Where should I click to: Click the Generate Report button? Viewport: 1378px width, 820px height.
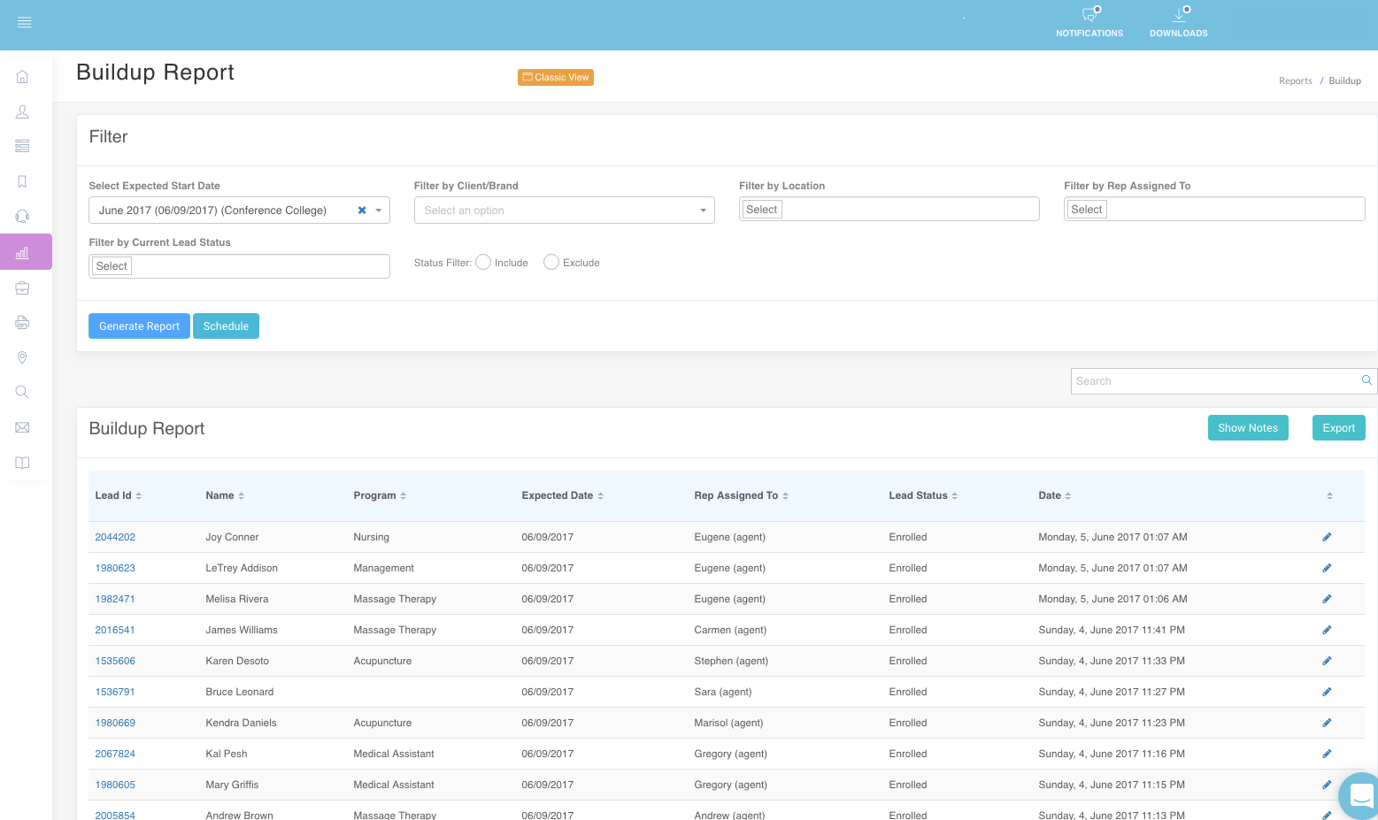pyautogui.click(x=139, y=326)
